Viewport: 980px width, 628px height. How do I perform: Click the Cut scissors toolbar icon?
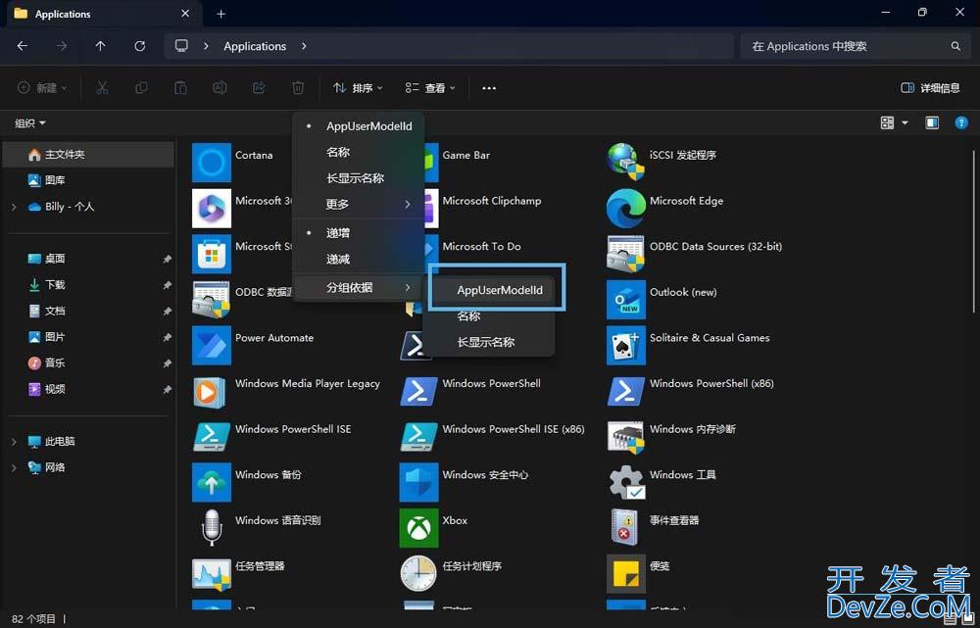(x=102, y=88)
